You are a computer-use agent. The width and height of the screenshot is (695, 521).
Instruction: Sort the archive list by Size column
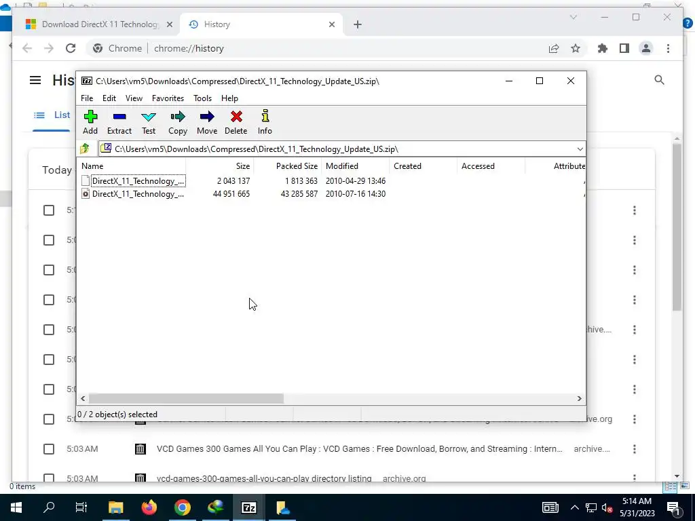pyautogui.click(x=220, y=166)
